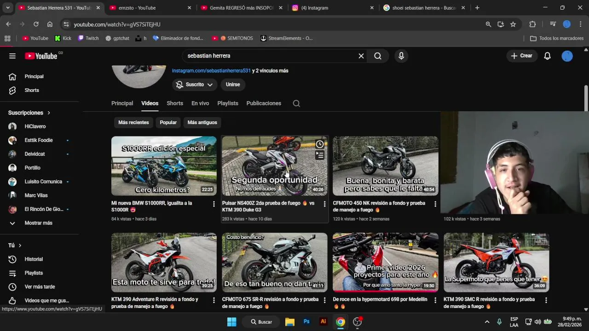Open Chrome tab search dropdown
Viewport: 589px width, 331px height.
(8, 8)
